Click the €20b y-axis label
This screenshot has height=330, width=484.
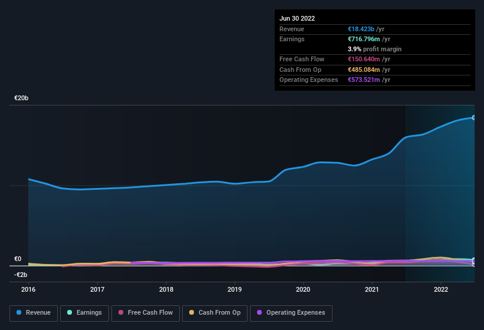pos(21,98)
